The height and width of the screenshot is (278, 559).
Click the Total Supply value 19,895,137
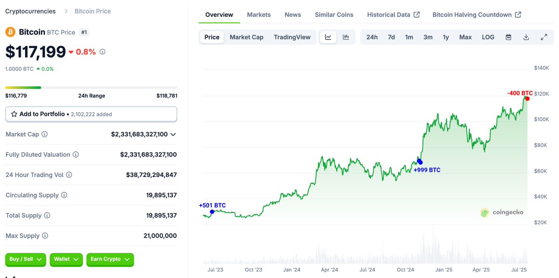(x=162, y=216)
